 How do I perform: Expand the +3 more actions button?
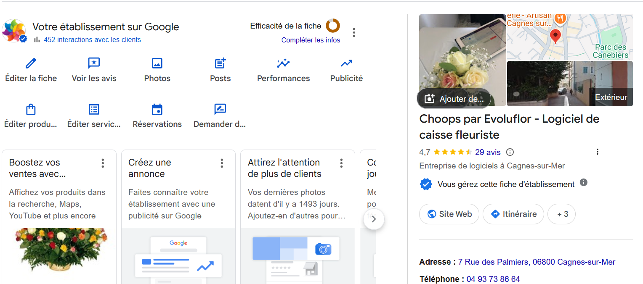click(561, 214)
